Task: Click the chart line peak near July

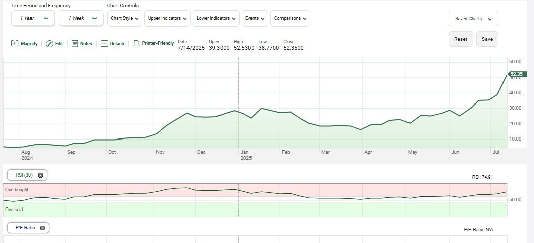Action: (x=507, y=74)
